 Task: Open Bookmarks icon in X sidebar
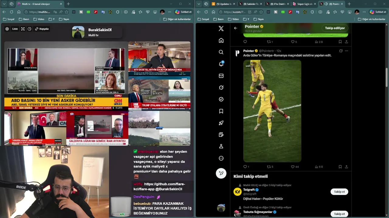pyautogui.click(x=221, y=111)
